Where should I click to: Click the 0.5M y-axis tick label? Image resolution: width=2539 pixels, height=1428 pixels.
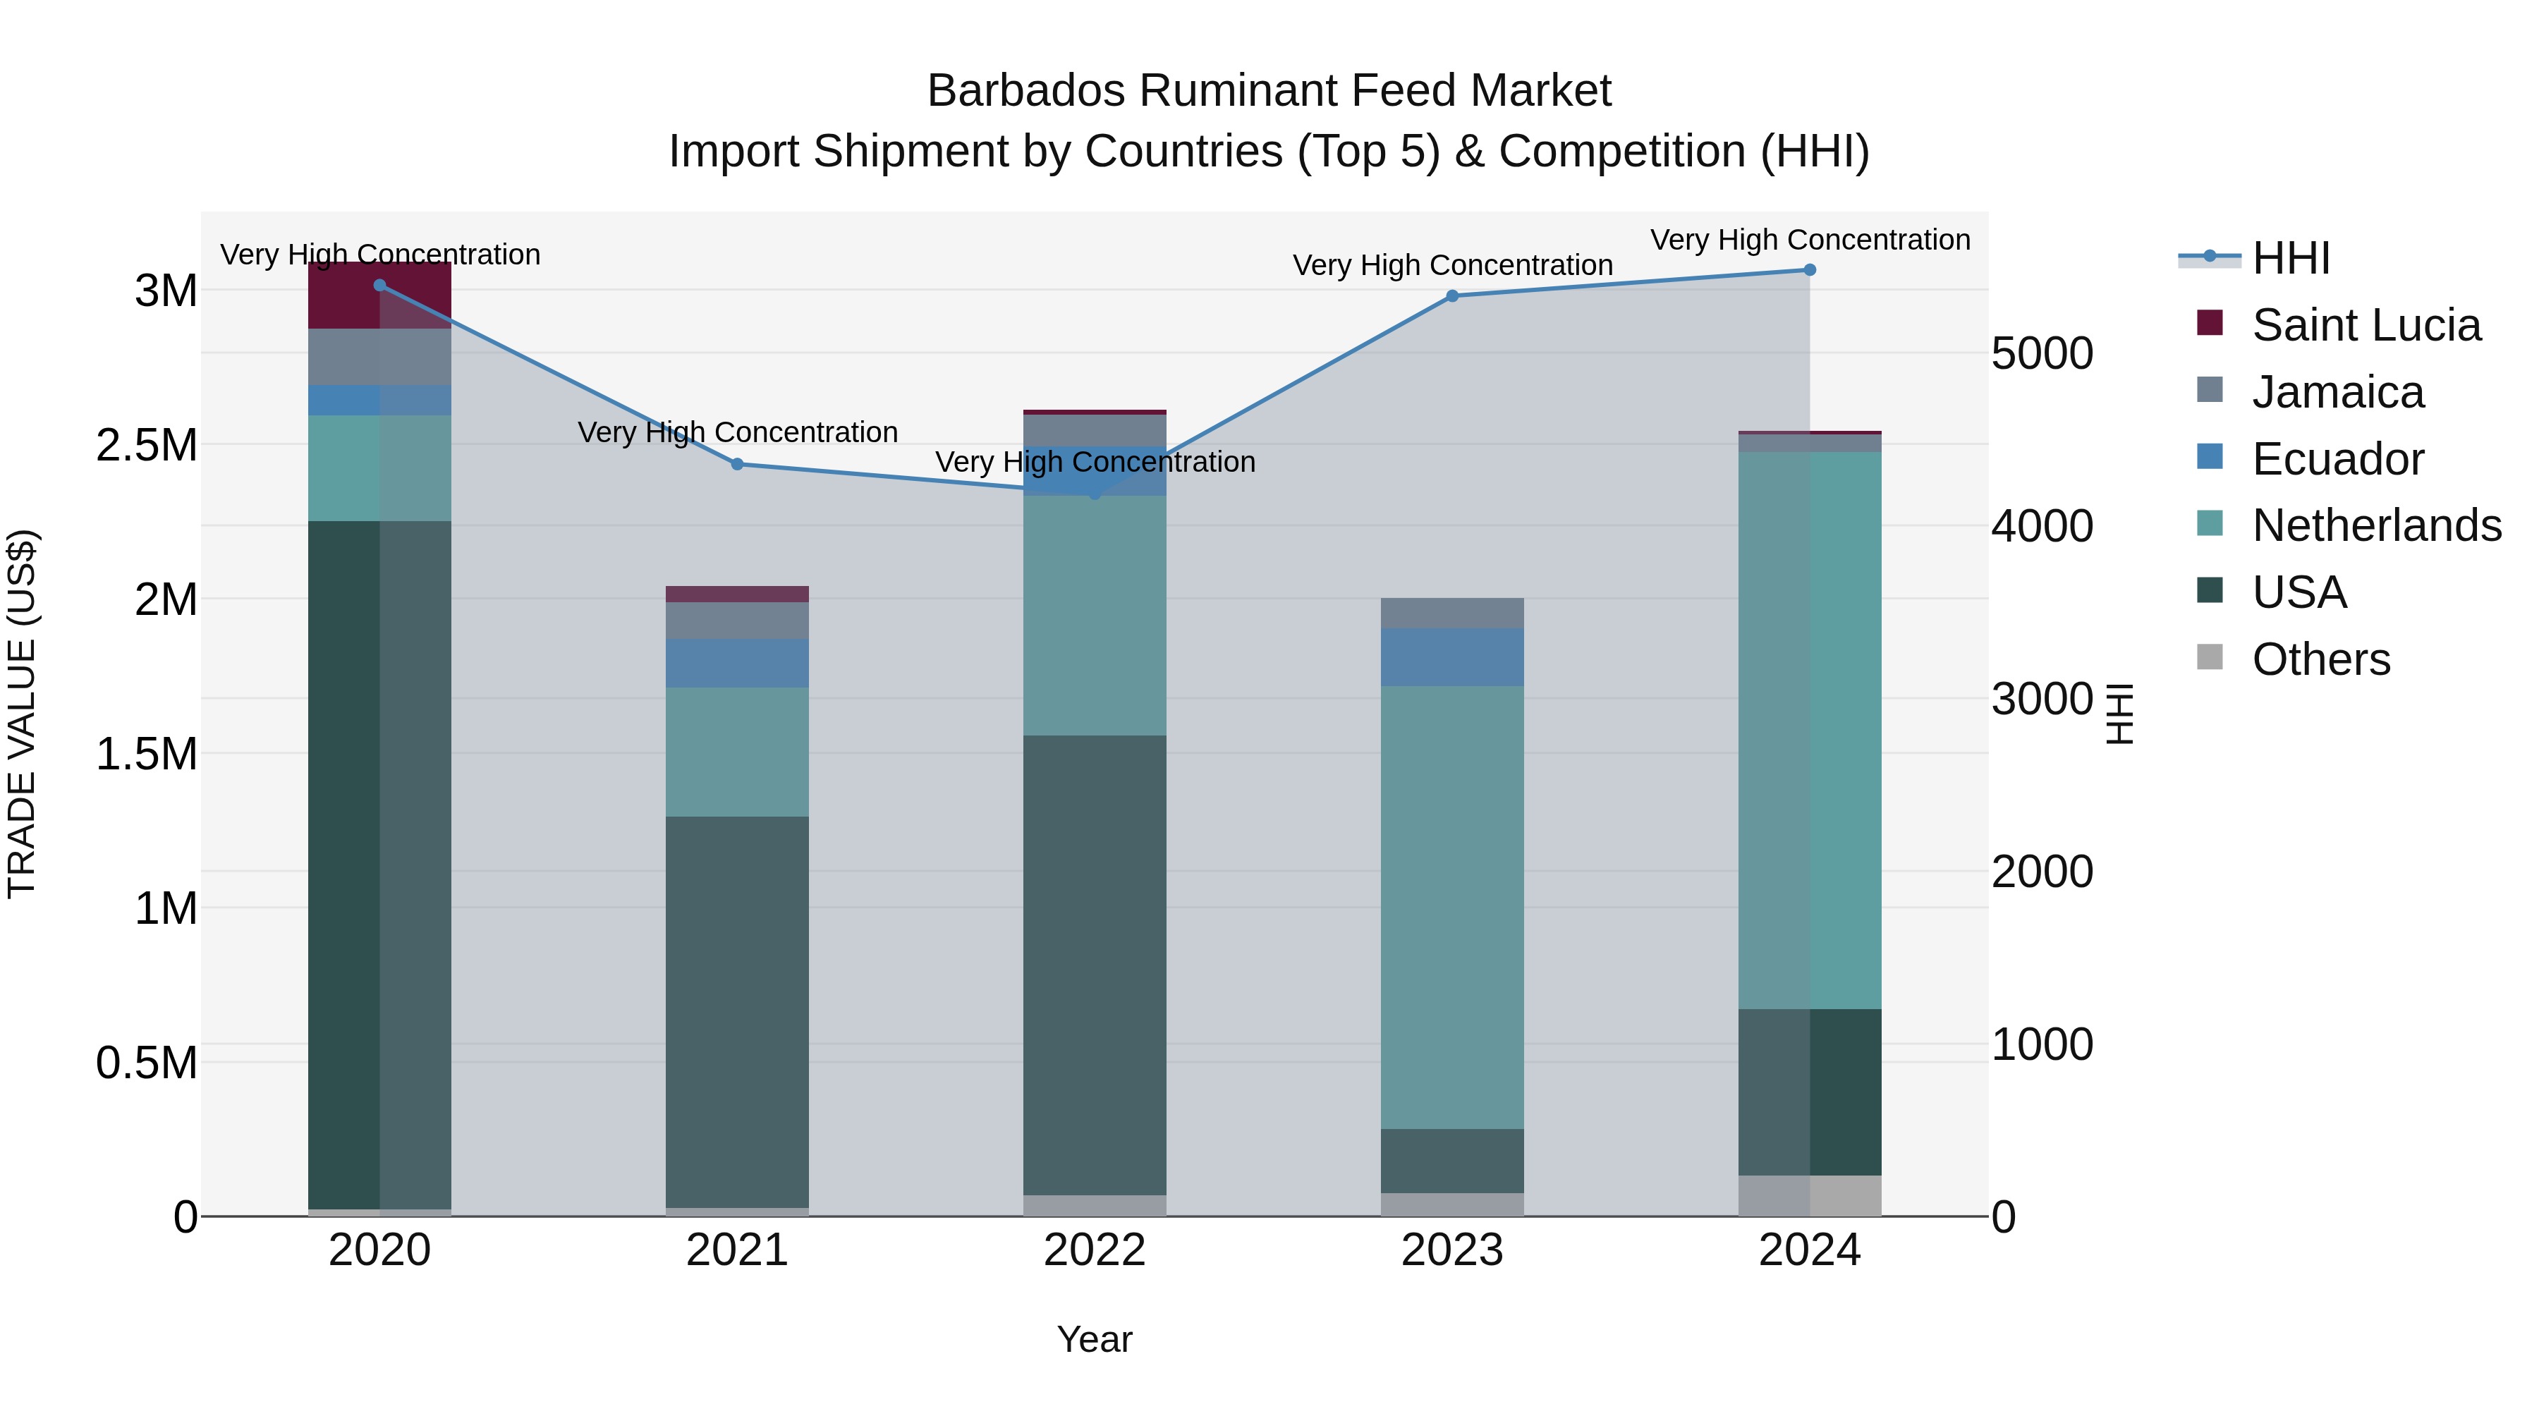coord(147,1063)
